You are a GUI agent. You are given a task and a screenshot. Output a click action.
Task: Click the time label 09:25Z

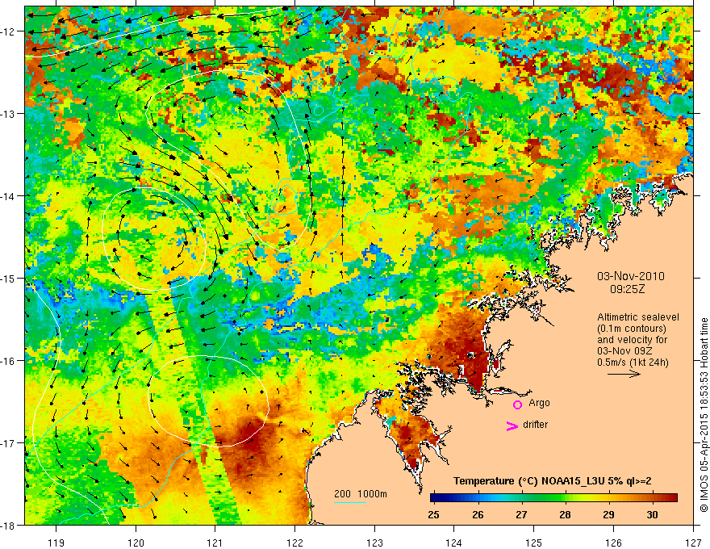coord(627,289)
